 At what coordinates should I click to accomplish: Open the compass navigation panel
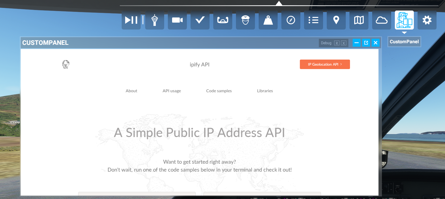click(x=291, y=20)
